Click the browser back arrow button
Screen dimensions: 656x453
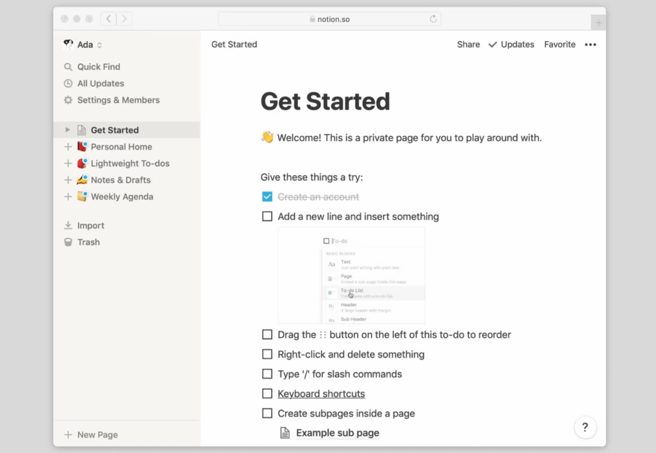108,19
